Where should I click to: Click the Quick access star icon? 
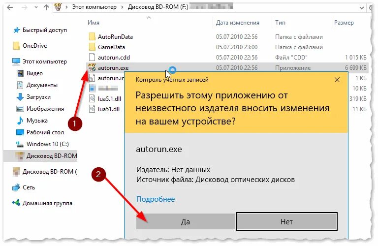coord(17,30)
